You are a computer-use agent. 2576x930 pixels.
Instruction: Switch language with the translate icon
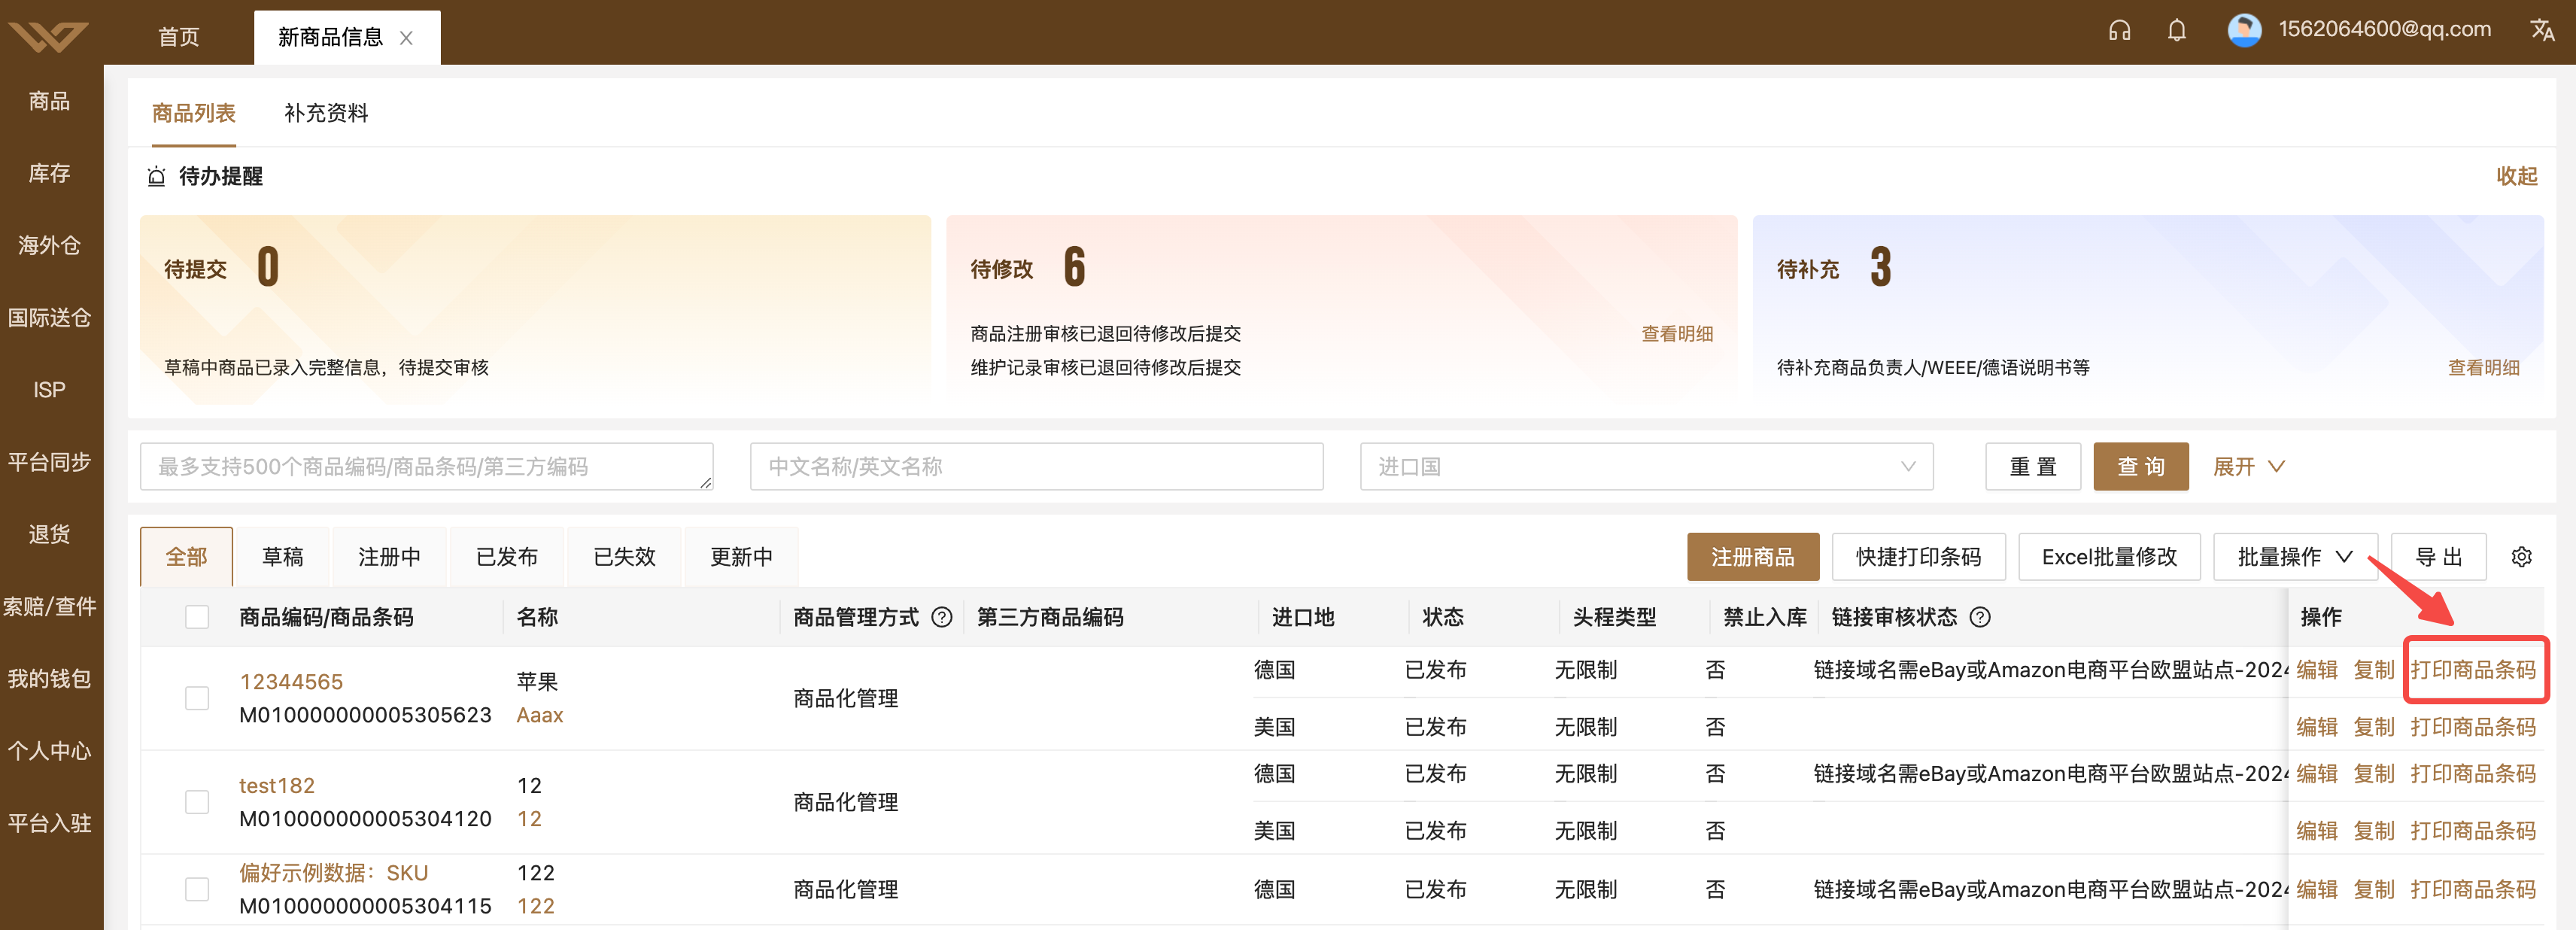(x=2542, y=30)
